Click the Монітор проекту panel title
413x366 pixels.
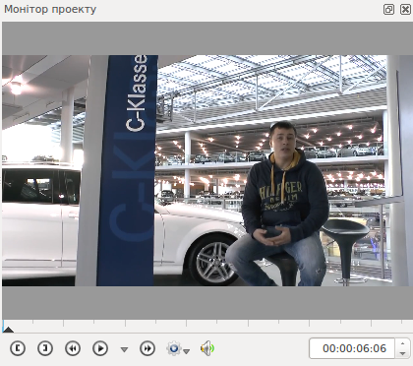click(50, 9)
